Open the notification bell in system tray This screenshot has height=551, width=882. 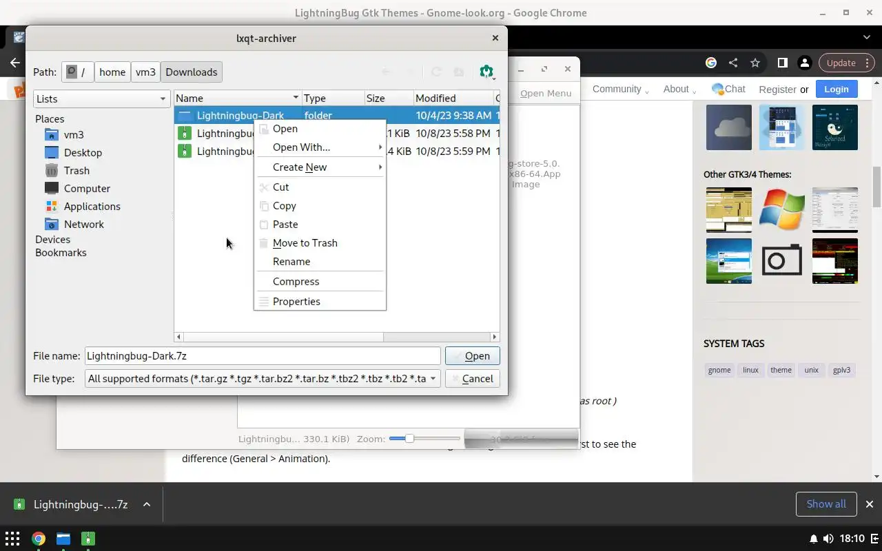(x=813, y=539)
